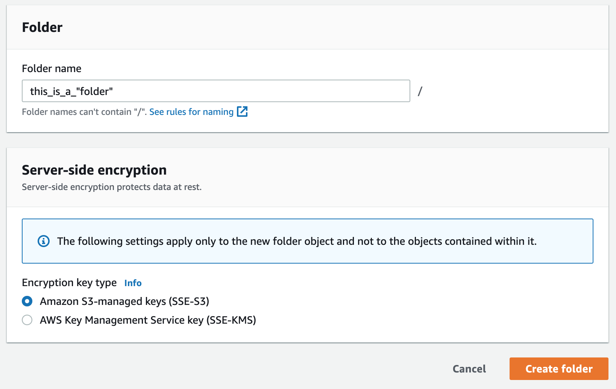Open the See rules for naming link

(191, 112)
